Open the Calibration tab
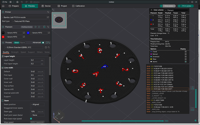Screen dimensions: 200x125 click(79, 6)
